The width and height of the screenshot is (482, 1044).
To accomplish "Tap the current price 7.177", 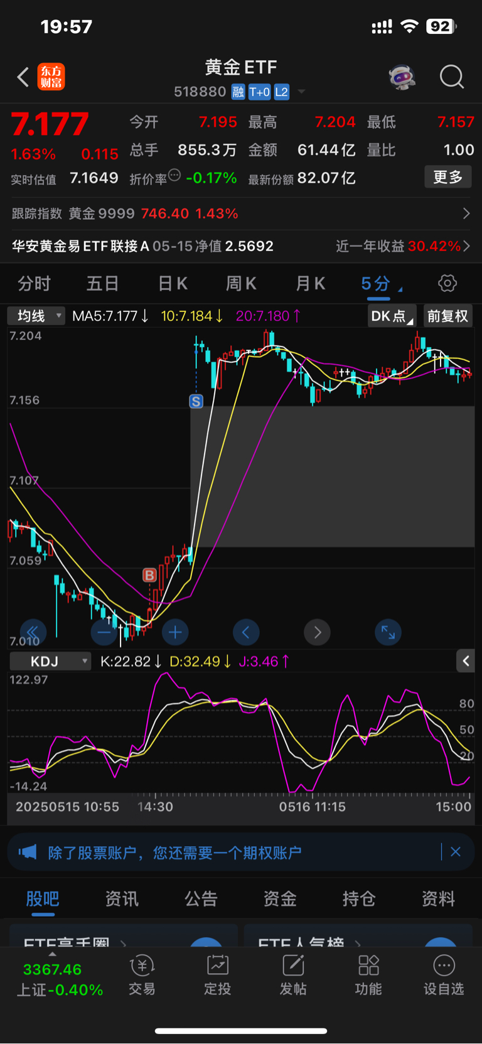I will point(50,124).
